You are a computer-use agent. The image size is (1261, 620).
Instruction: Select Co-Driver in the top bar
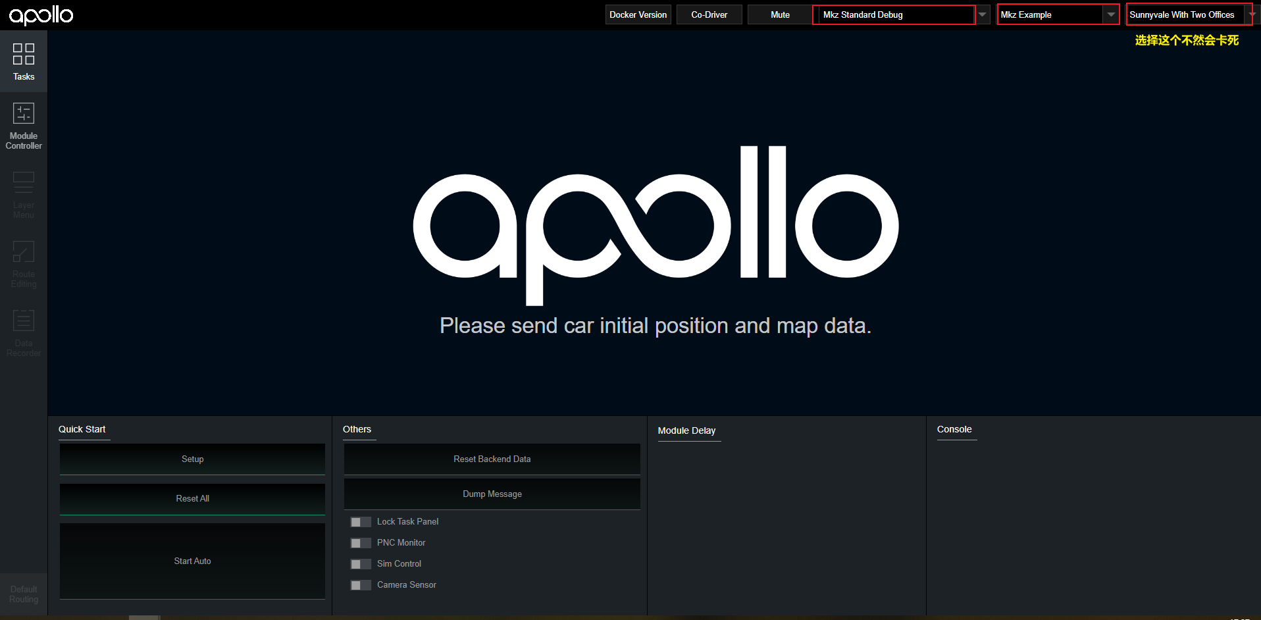click(709, 14)
